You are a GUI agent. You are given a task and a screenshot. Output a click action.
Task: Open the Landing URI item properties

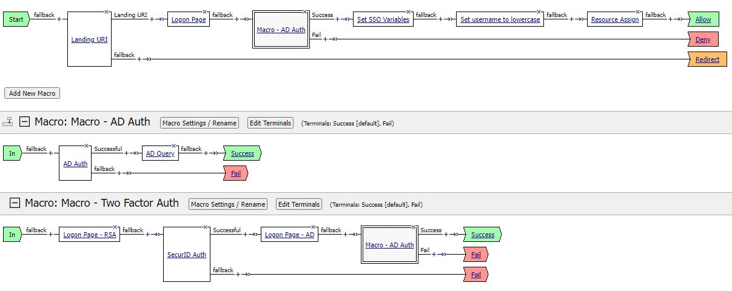point(89,39)
